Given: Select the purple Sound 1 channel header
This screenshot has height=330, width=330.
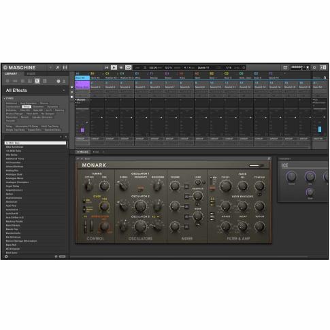Looking at the screenshot, I should [x=82, y=85].
